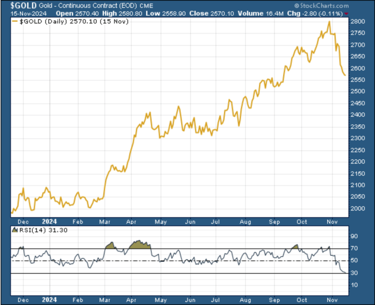The height and width of the screenshot is (305, 375).
Task: Click the gold line legend marker
Action: point(15,21)
